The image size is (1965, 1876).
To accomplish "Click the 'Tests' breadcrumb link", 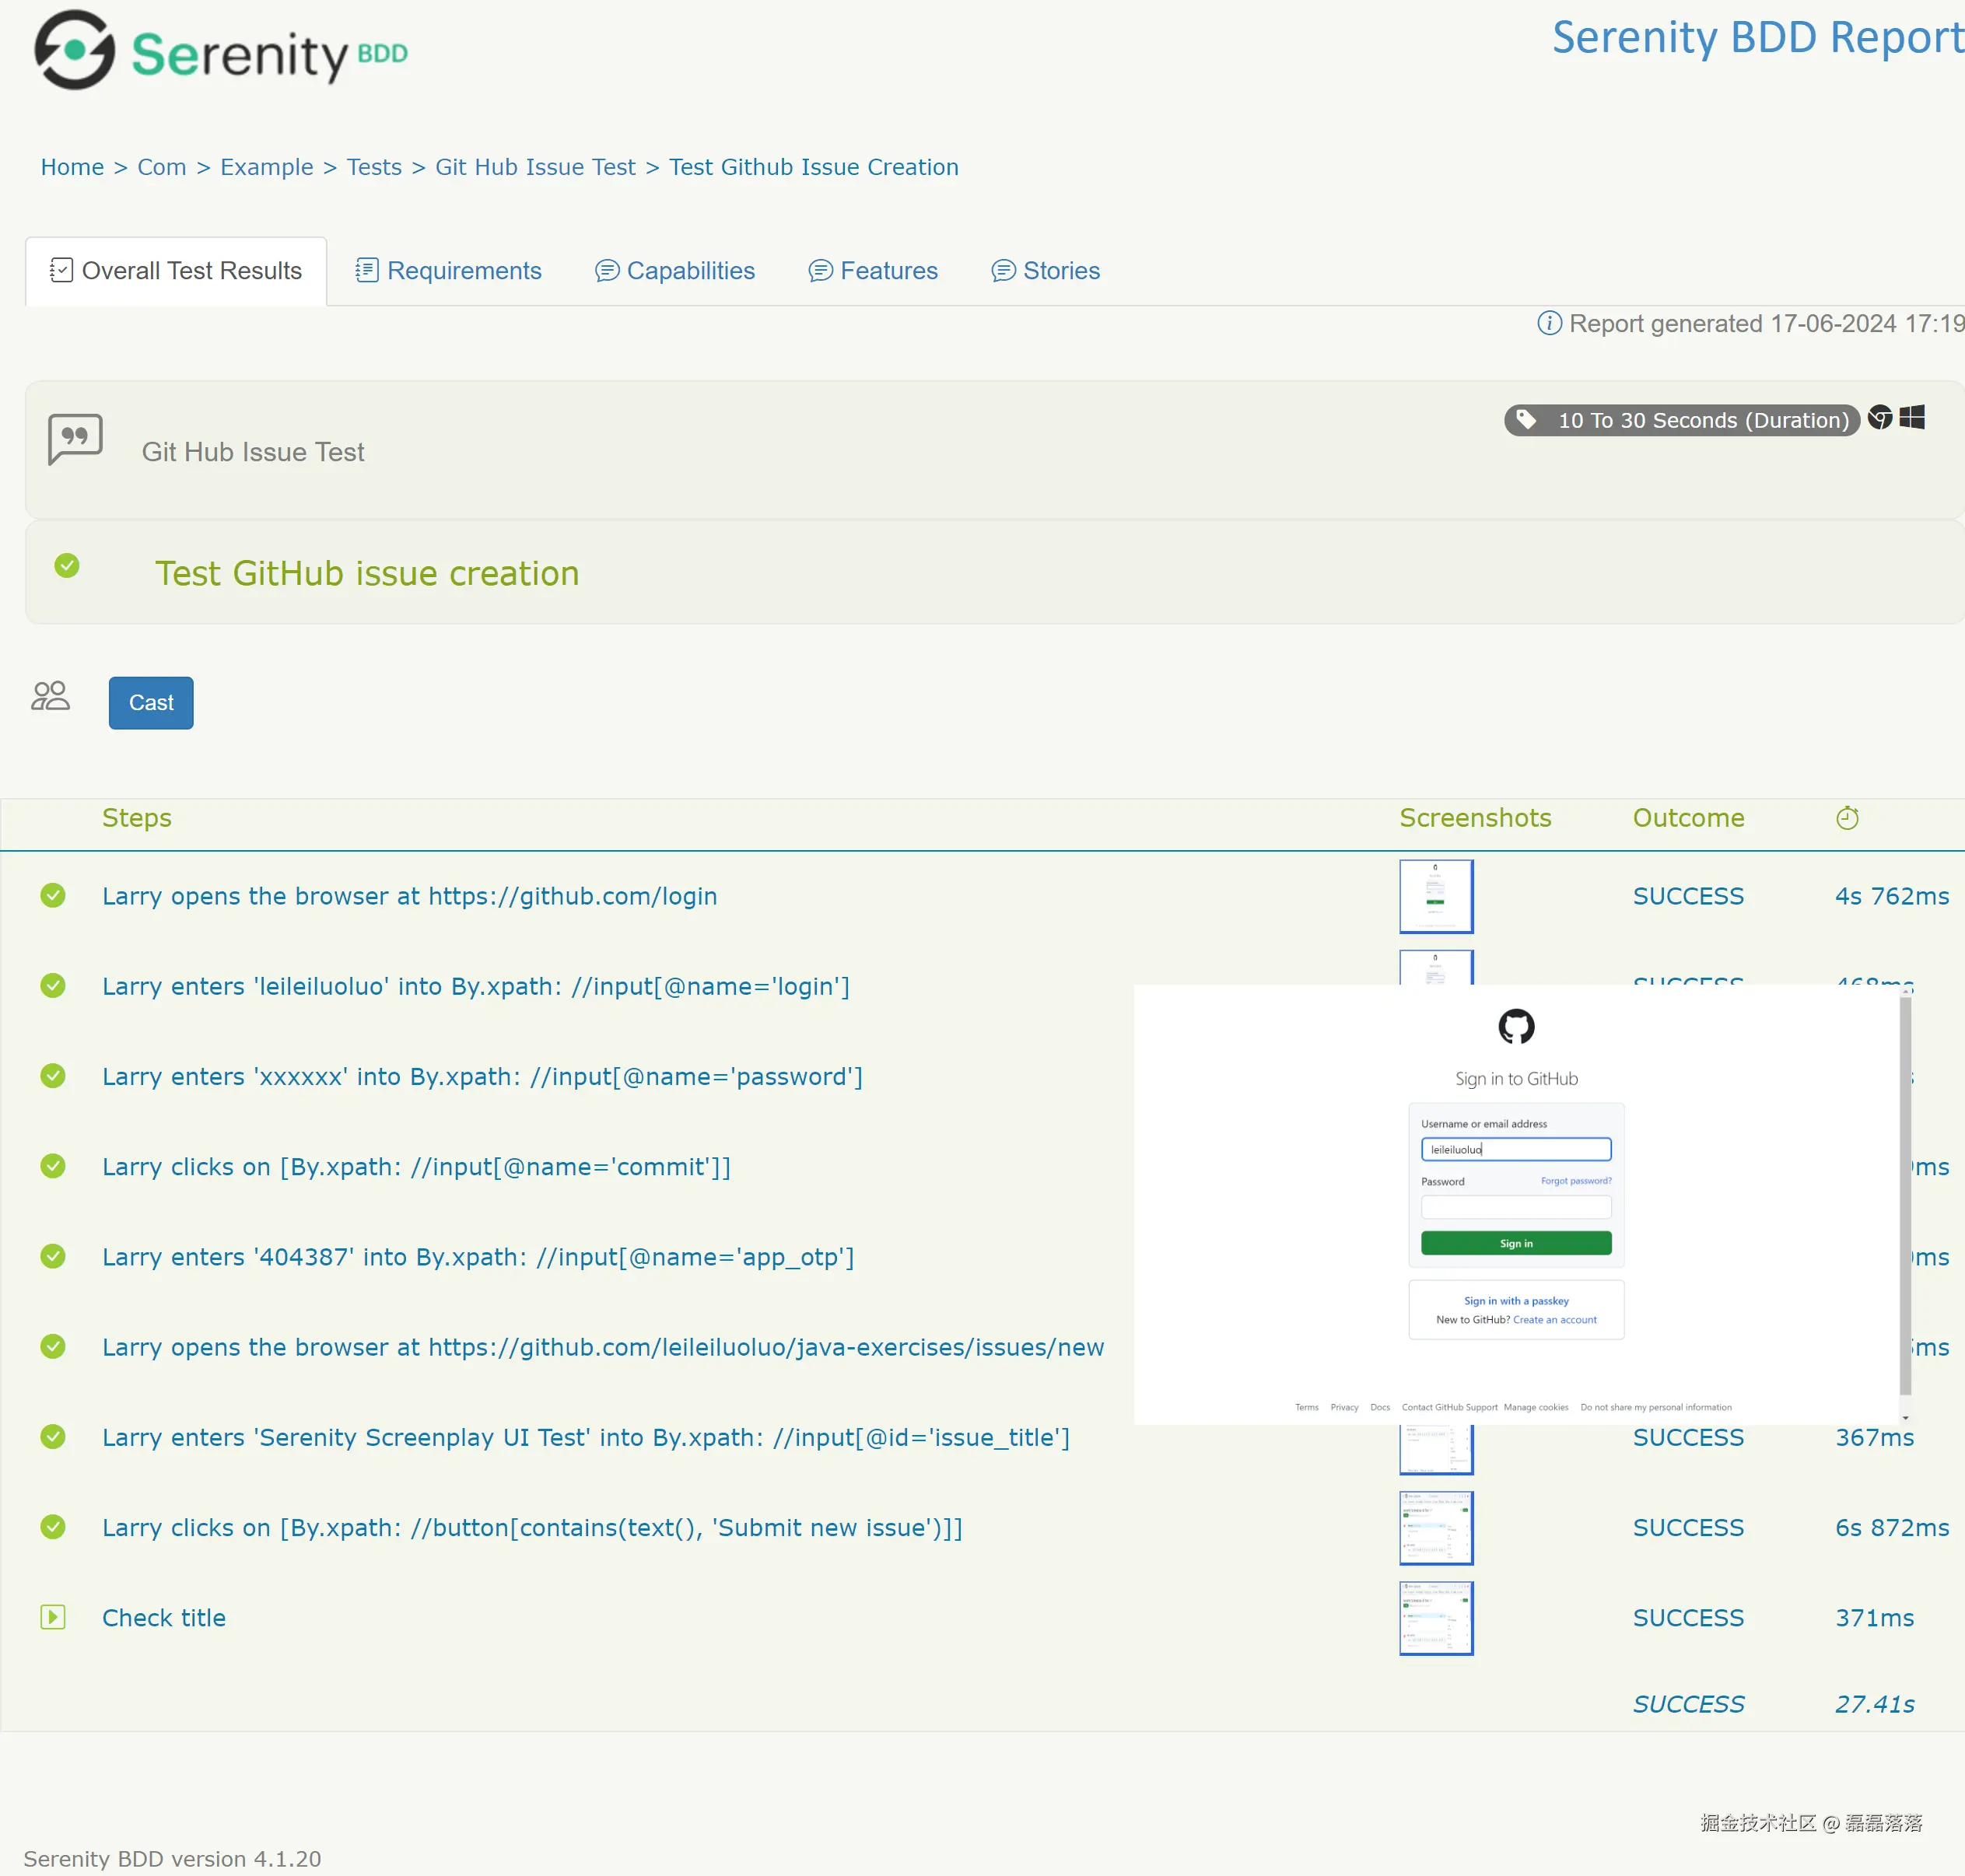I will pyautogui.click(x=373, y=167).
